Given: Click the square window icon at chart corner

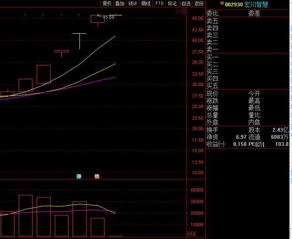Looking at the screenshot, I should [x=184, y=11].
